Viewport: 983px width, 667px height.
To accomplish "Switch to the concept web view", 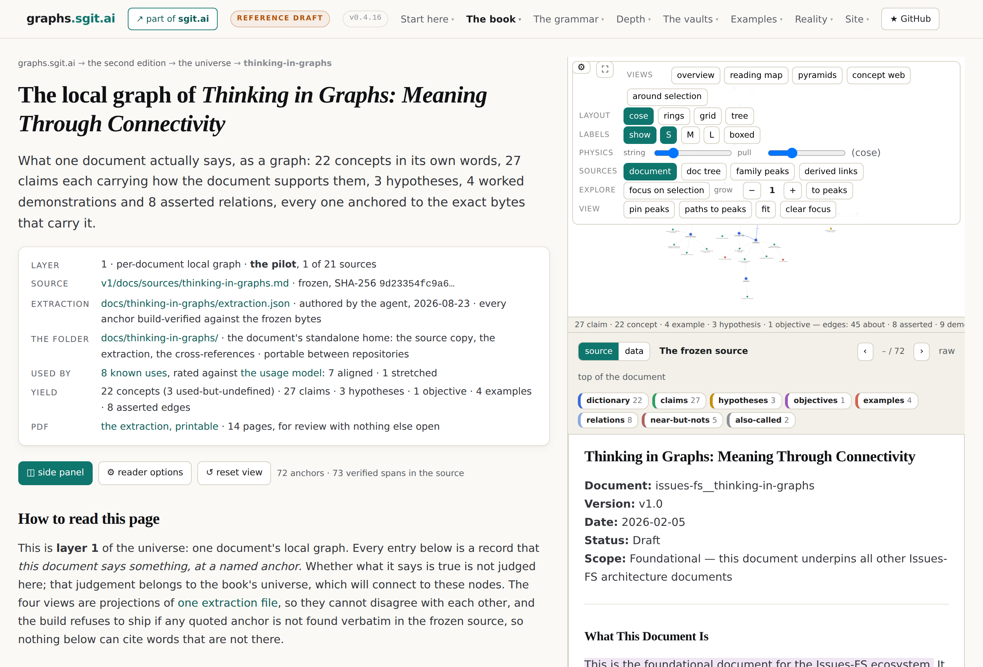I will tap(878, 75).
